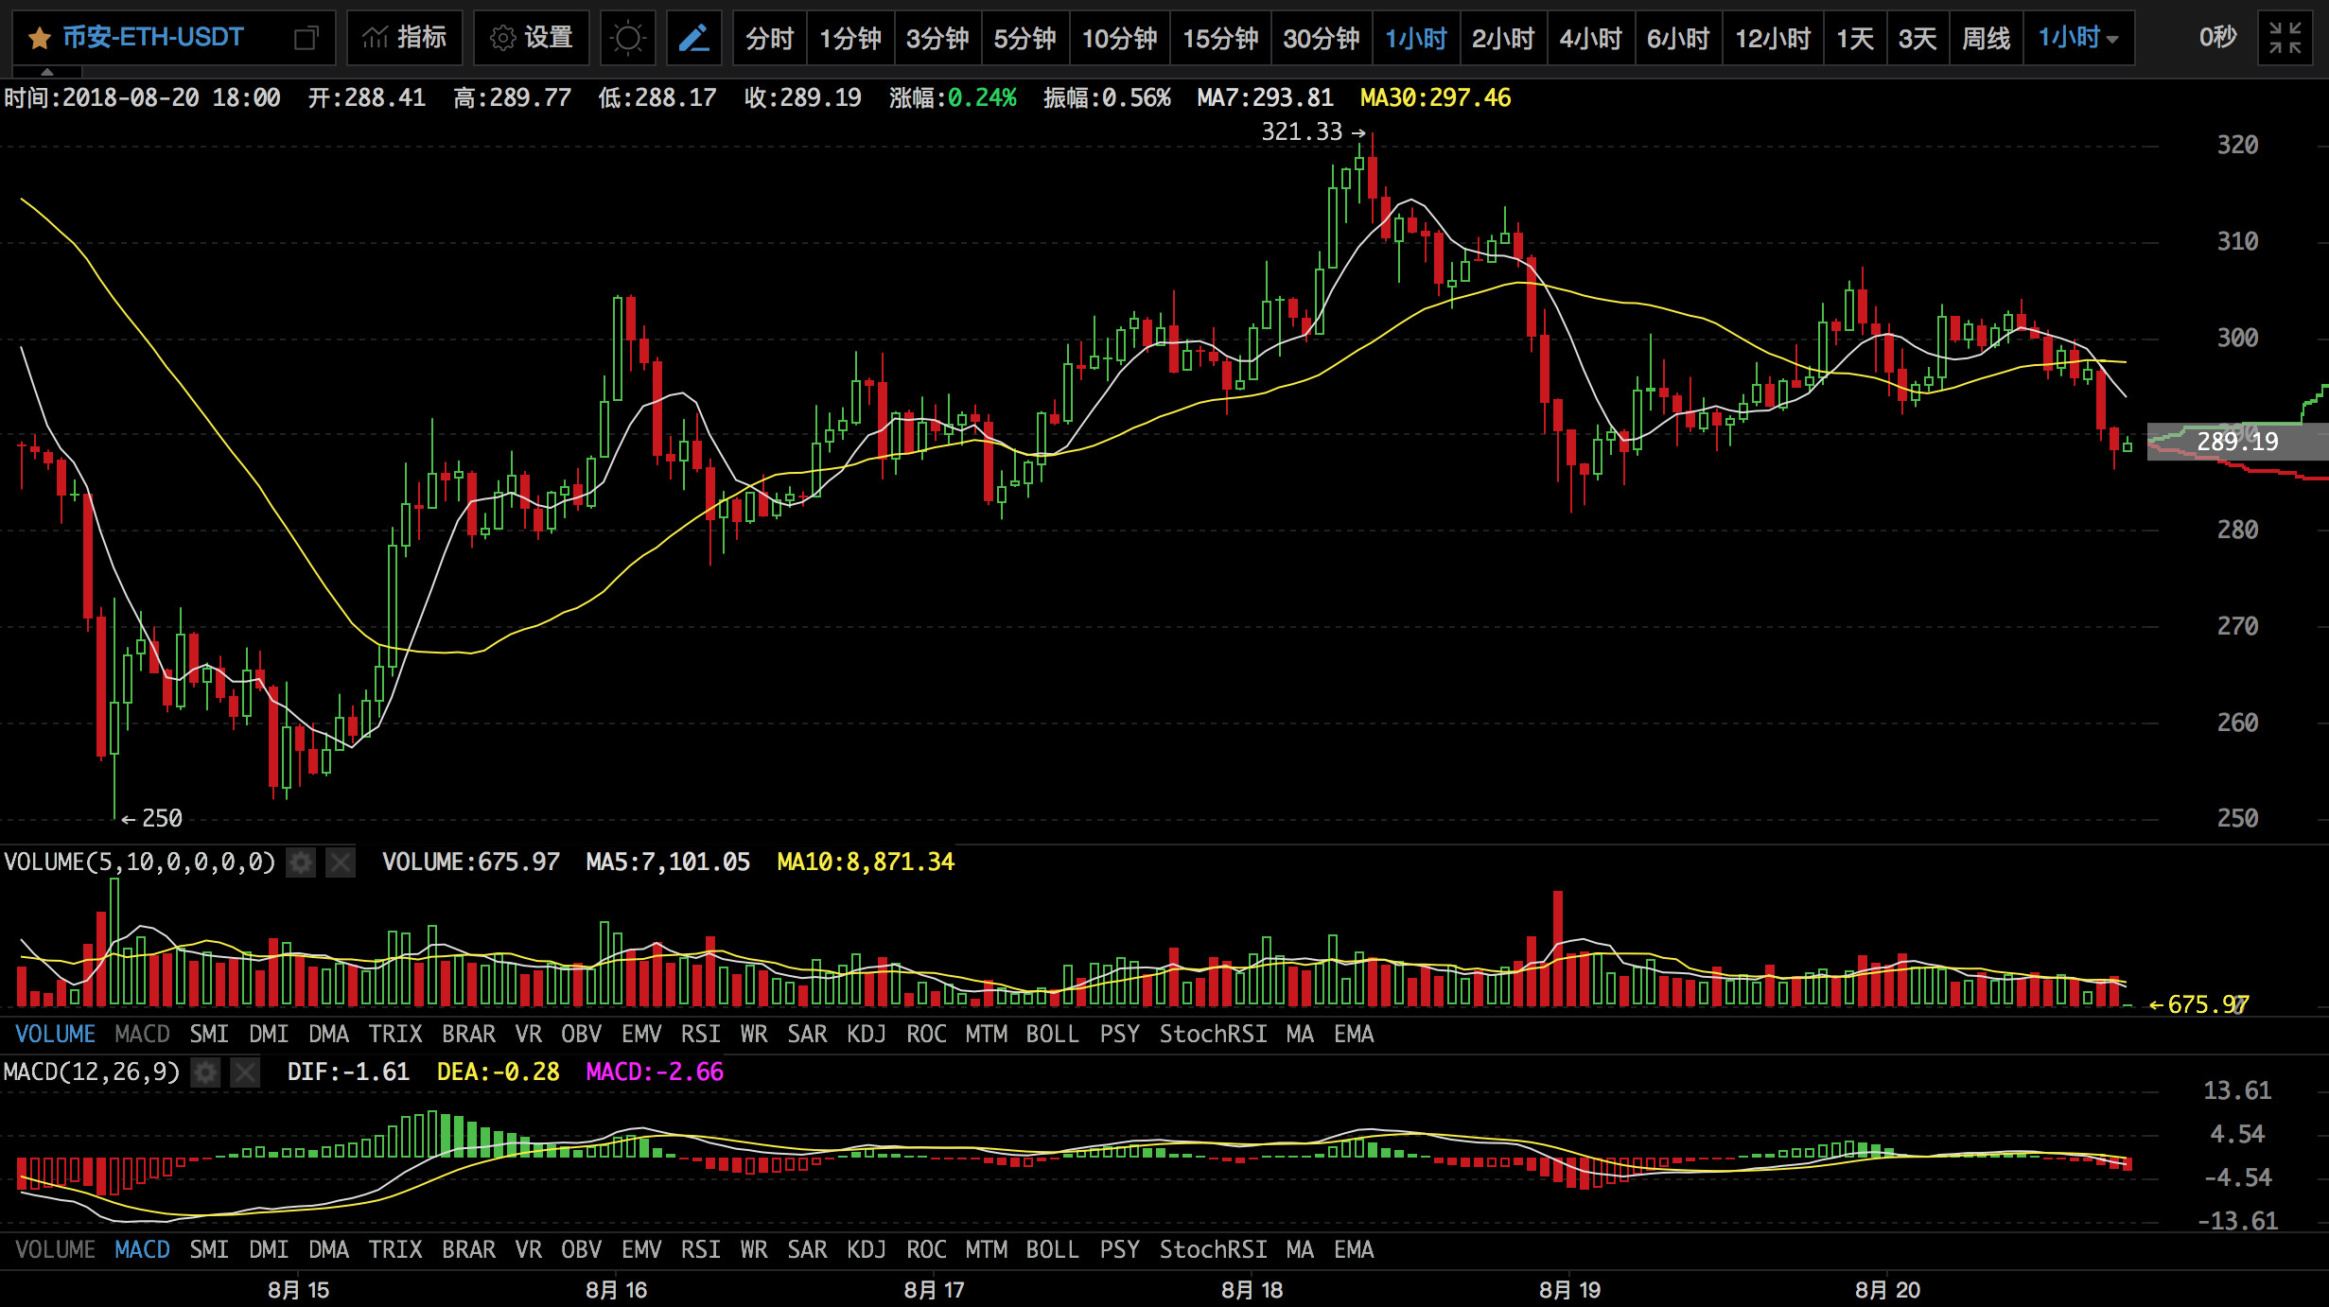Select StochRSI in the upper indicator row
This screenshot has width=2329, height=1307.
[x=1213, y=1034]
